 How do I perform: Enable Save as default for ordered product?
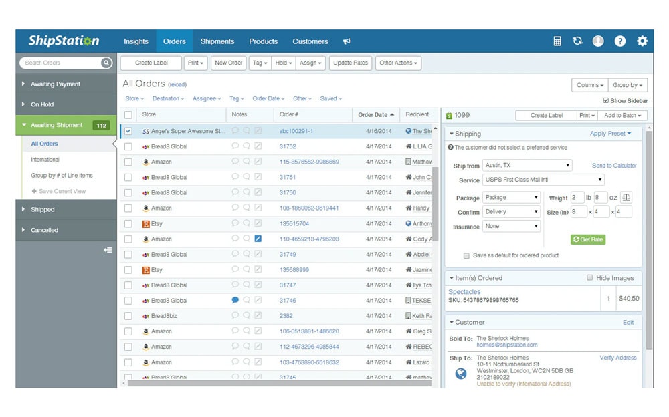tap(466, 256)
